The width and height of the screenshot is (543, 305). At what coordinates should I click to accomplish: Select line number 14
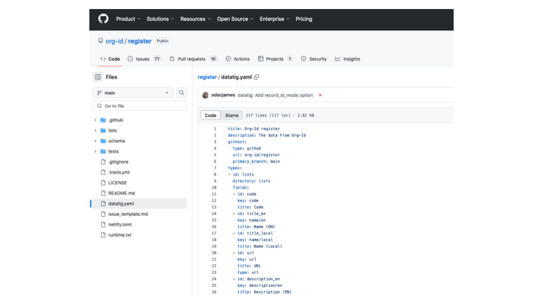tap(214, 213)
